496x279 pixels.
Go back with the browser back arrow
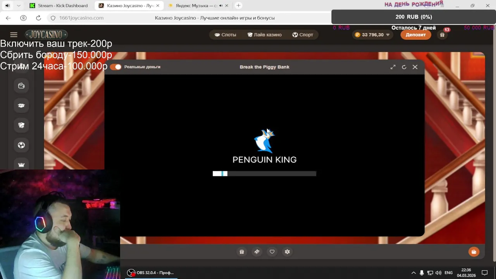(8, 18)
